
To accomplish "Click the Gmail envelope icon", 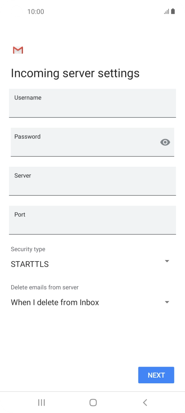I will (x=18, y=50).
